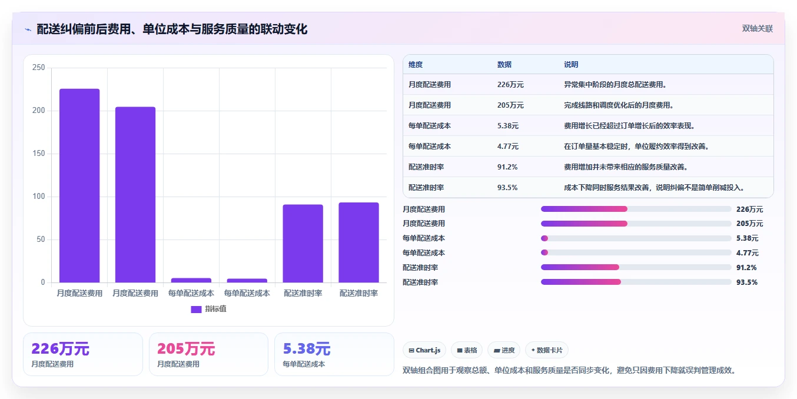Open the 226万元 data card
This screenshot has height=399, width=797.
pos(83,354)
